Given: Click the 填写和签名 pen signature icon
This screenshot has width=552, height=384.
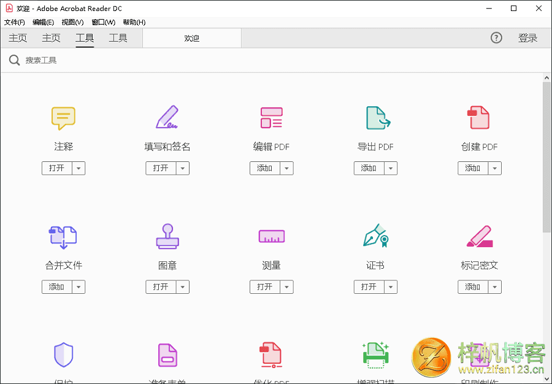Looking at the screenshot, I should (167, 117).
